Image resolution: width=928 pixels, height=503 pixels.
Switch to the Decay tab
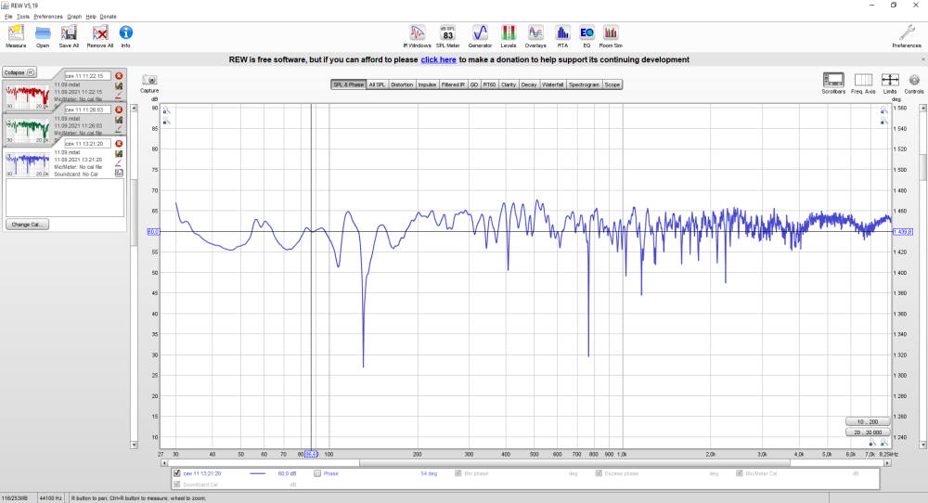pyautogui.click(x=529, y=84)
